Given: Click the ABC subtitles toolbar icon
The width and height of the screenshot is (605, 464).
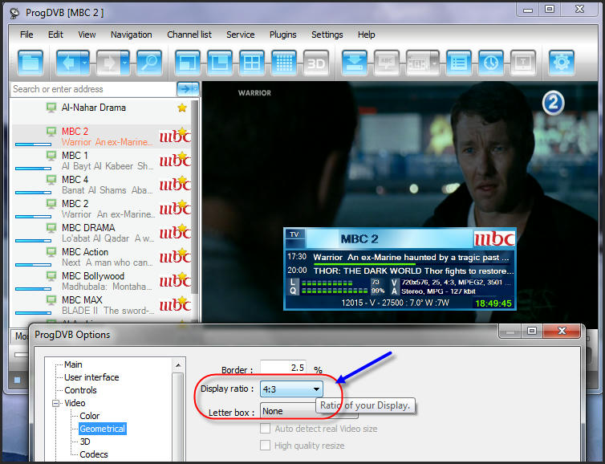Looking at the screenshot, I should 387,63.
